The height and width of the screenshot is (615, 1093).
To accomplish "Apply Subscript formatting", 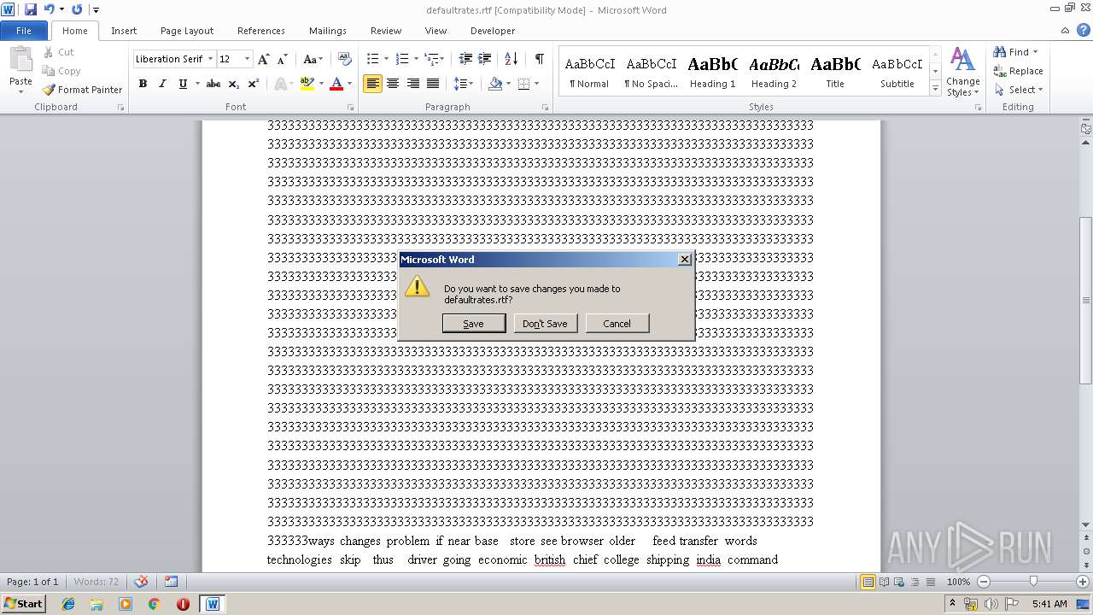I will (x=234, y=84).
